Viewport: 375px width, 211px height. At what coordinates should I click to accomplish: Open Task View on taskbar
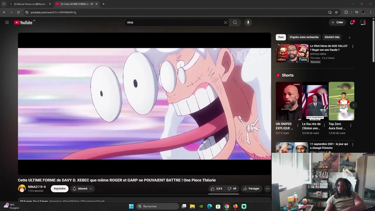[x=184, y=206]
